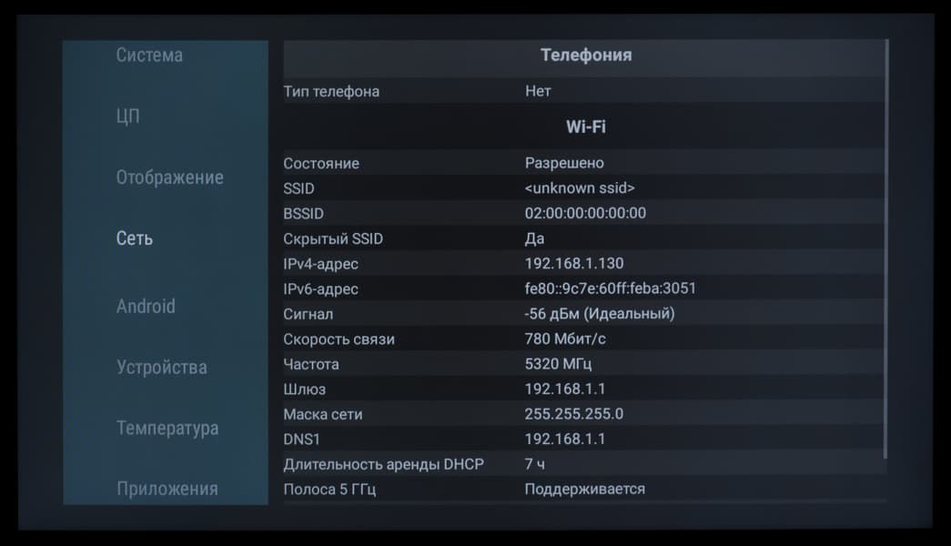
Task: Select the Скорость связи row
Action: [582, 339]
